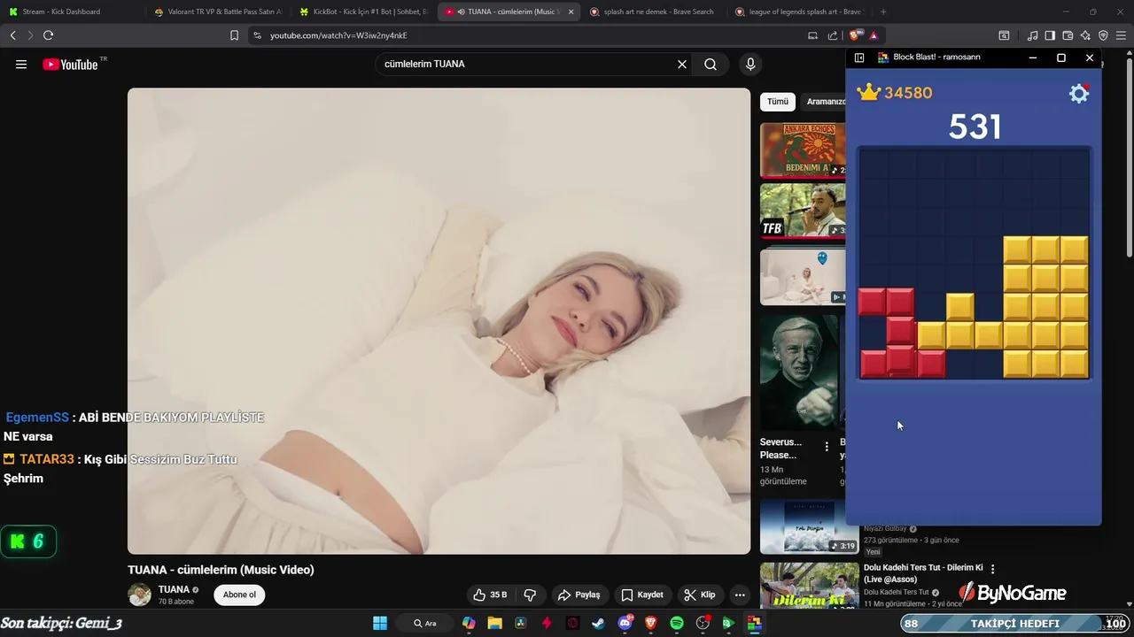Select the Aramanızdan filter chip
This screenshot has width=1134, height=637.
824,102
